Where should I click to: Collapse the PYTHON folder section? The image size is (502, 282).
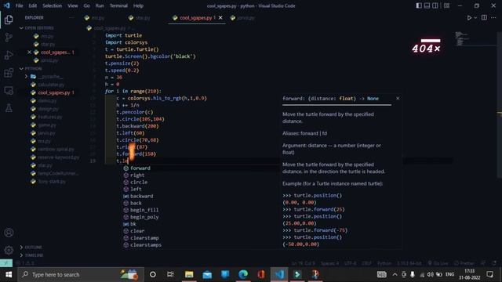(x=32, y=68)
